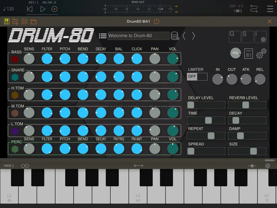Click the SNARE PITCH knob
Screen dimensions: 277x208
65,77
